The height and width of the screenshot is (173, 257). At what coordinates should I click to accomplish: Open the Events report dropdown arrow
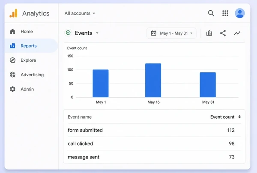(x=97, y=33)
